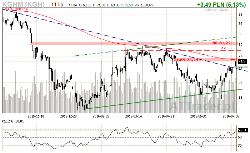Click the 98 price axis label

coord(240,15)
